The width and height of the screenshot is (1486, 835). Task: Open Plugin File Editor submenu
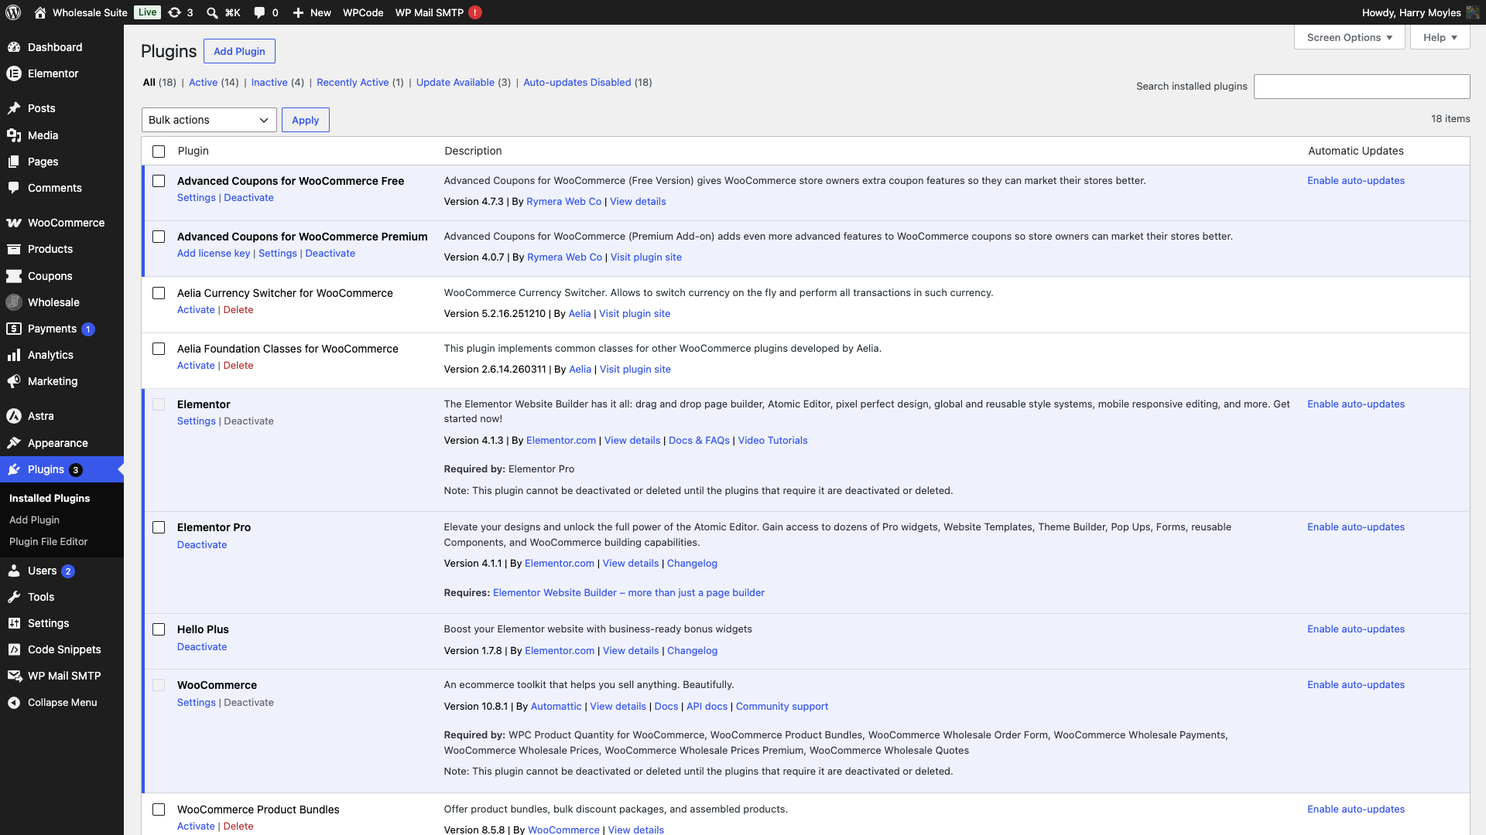tap(48, 541)
